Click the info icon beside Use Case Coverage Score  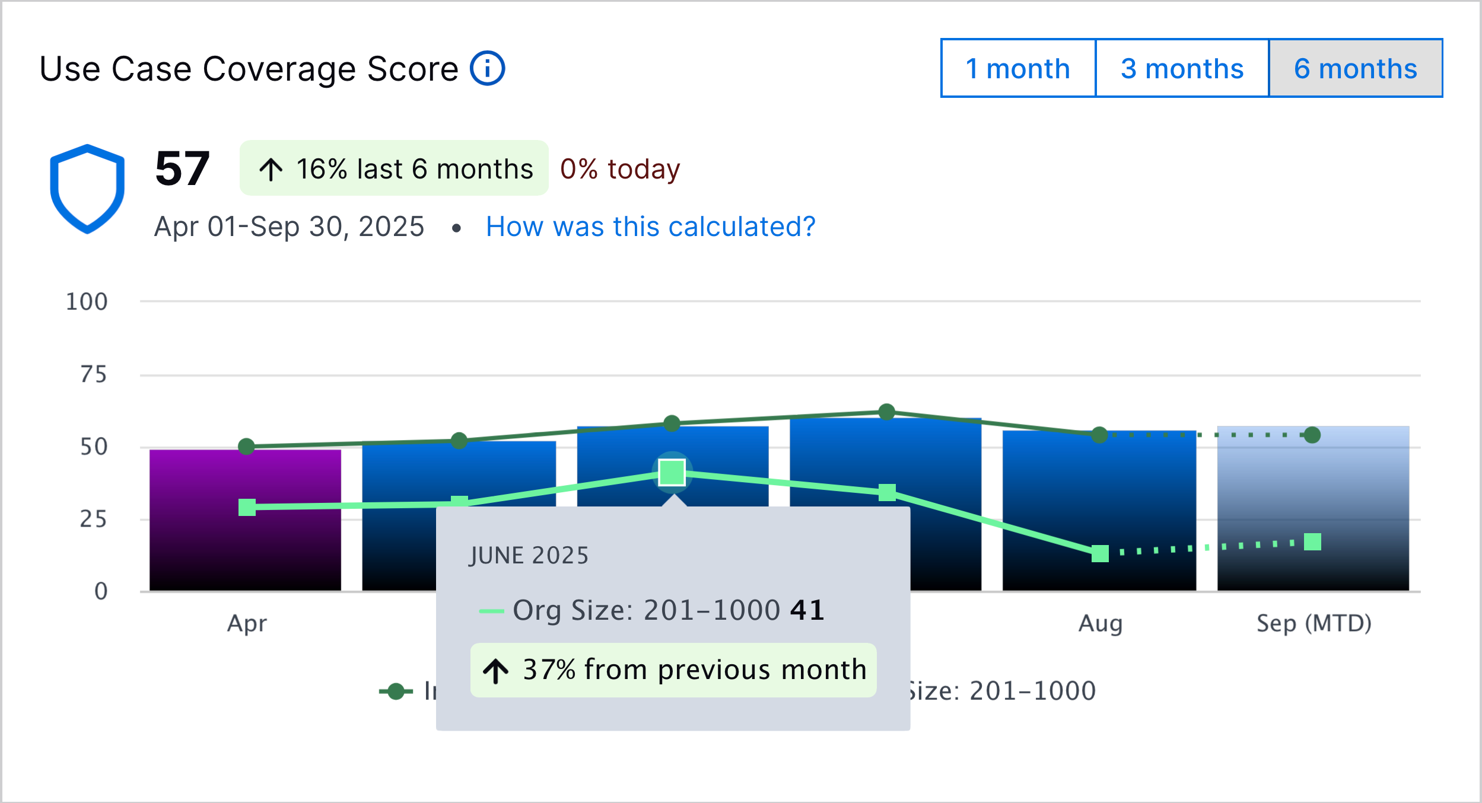(x=487, y=68)
